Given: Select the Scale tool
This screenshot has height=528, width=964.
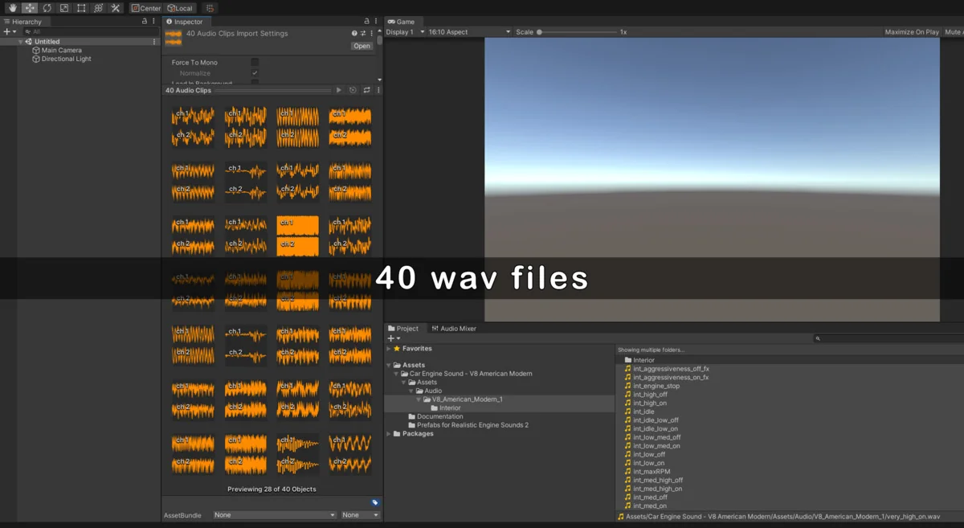Looking at the screenshot, I should [x=64, y=8].
